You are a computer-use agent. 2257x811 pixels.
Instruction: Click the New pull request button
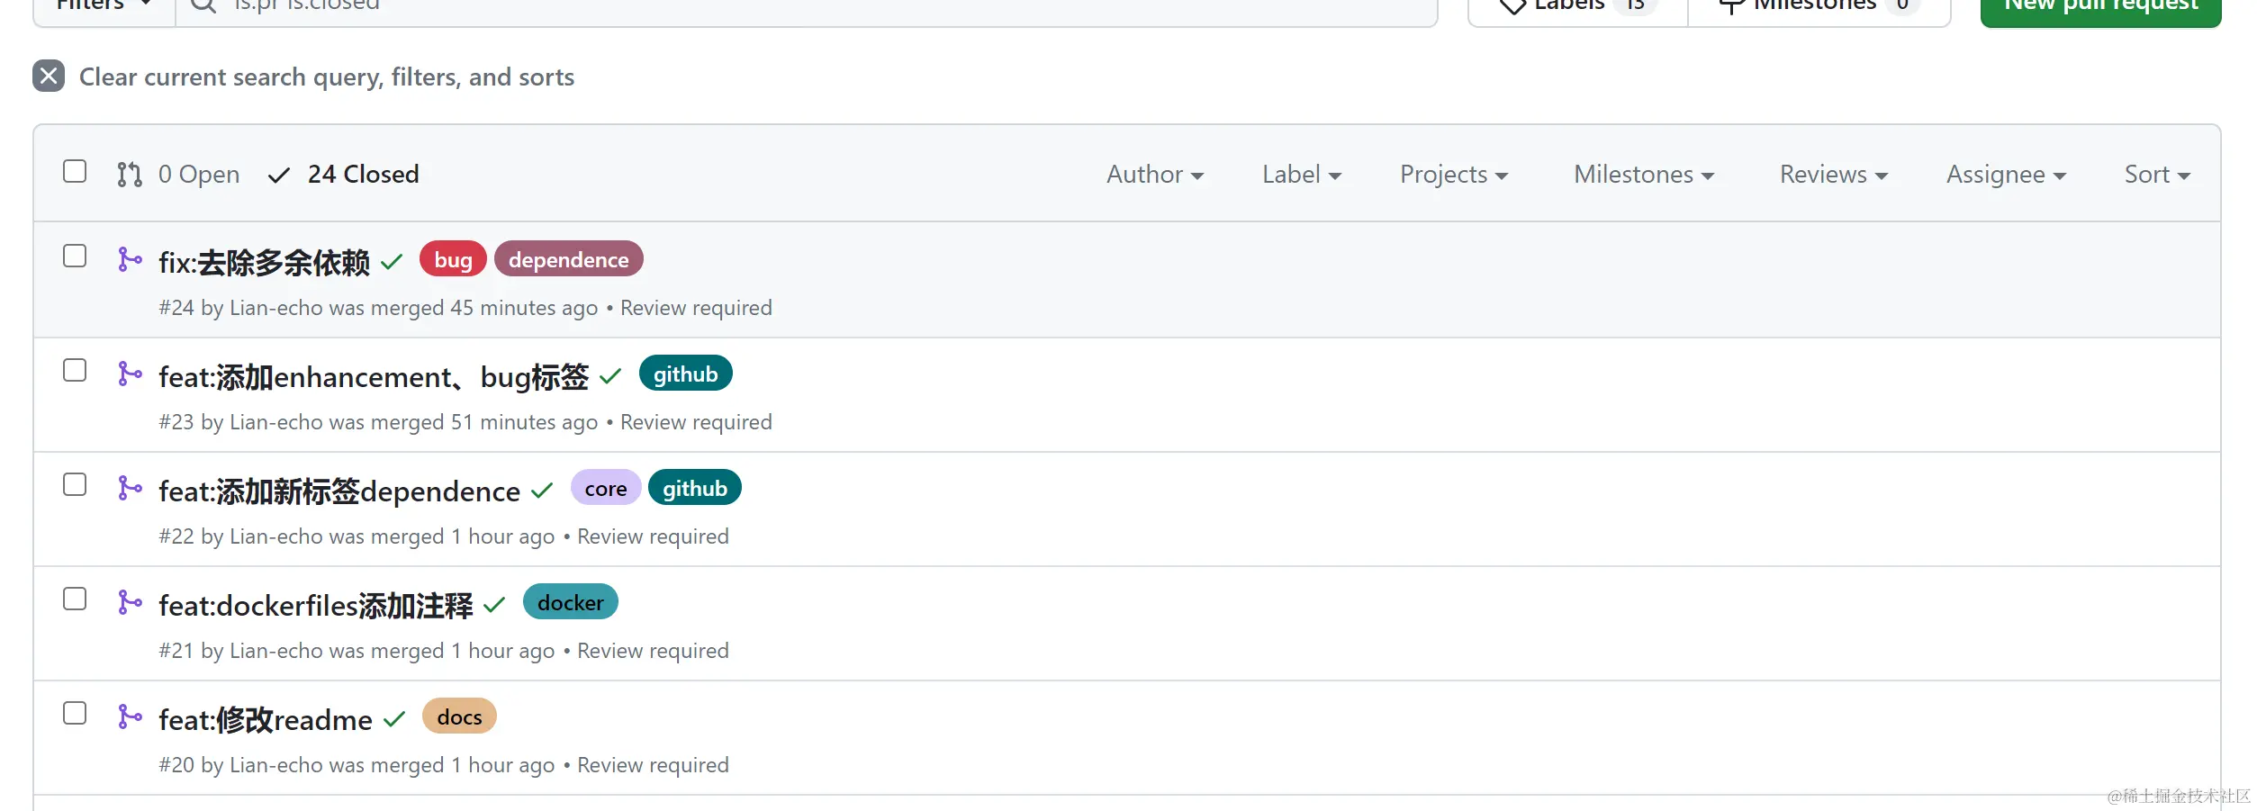(2099, 7)
